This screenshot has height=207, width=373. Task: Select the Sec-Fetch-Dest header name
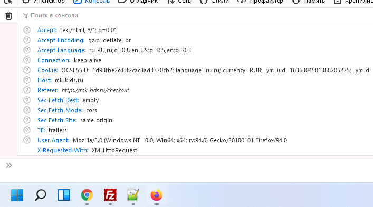tap(58, 100)
